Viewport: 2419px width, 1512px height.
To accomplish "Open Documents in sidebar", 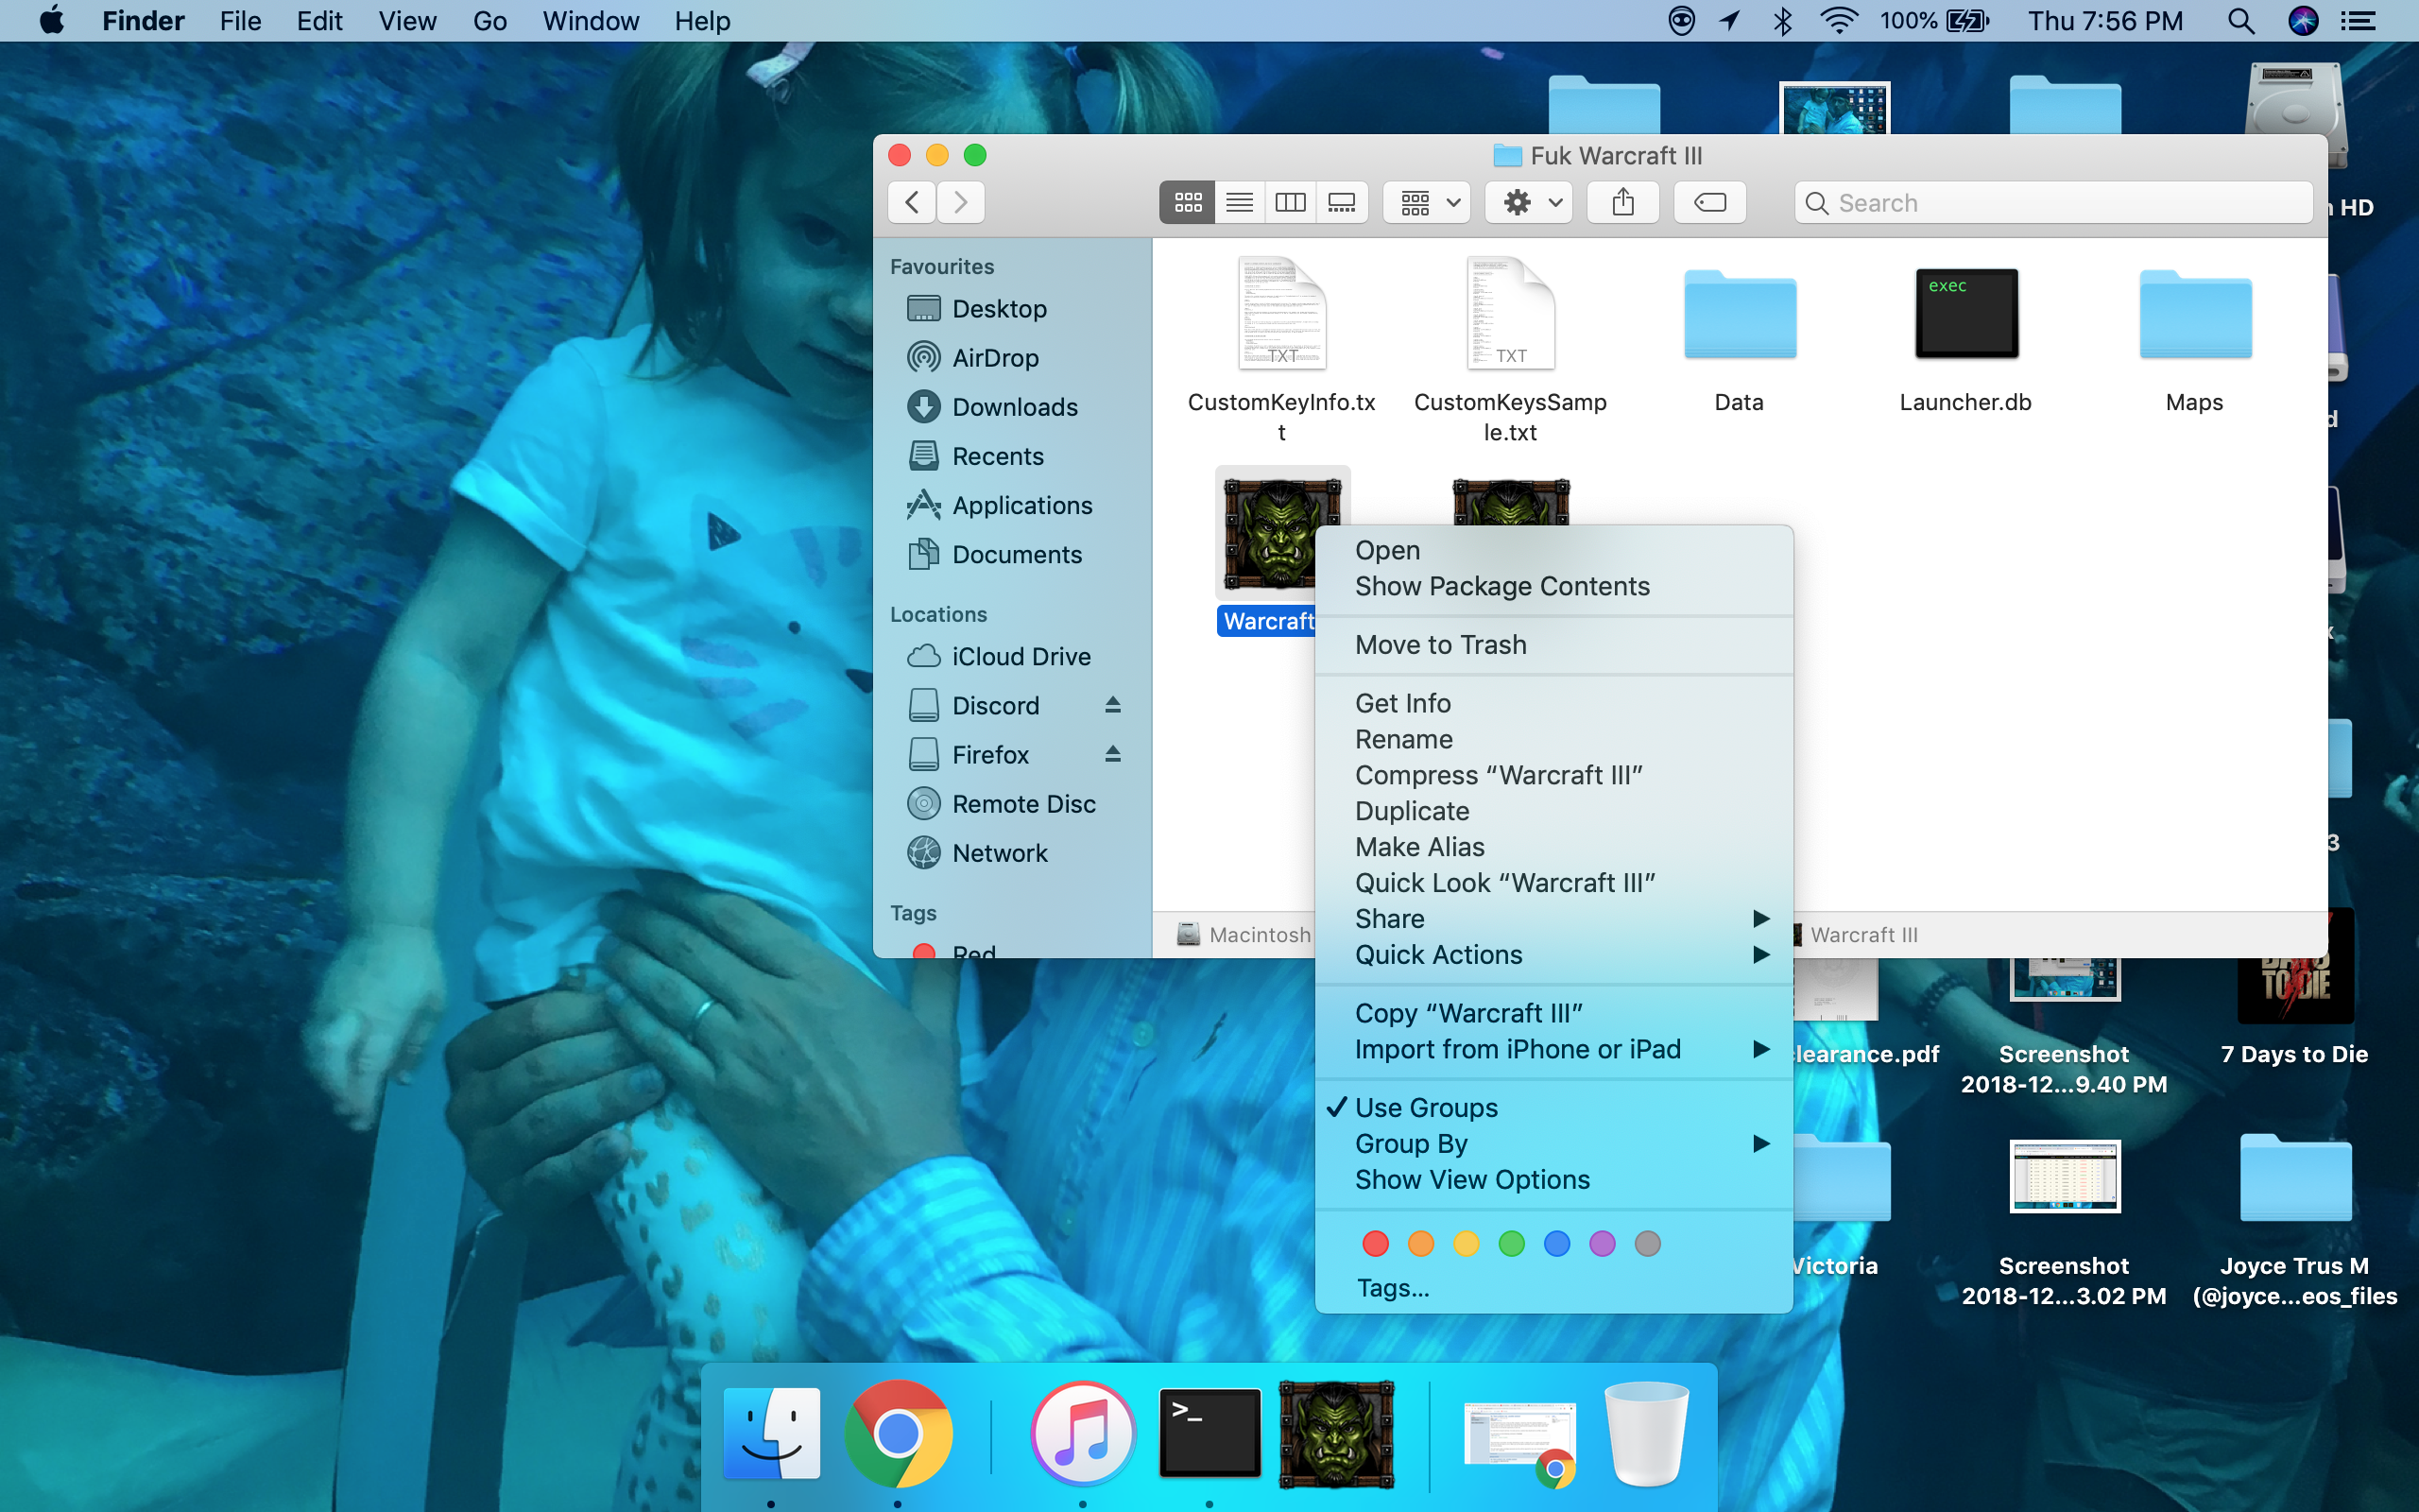I will (1013, 554).
